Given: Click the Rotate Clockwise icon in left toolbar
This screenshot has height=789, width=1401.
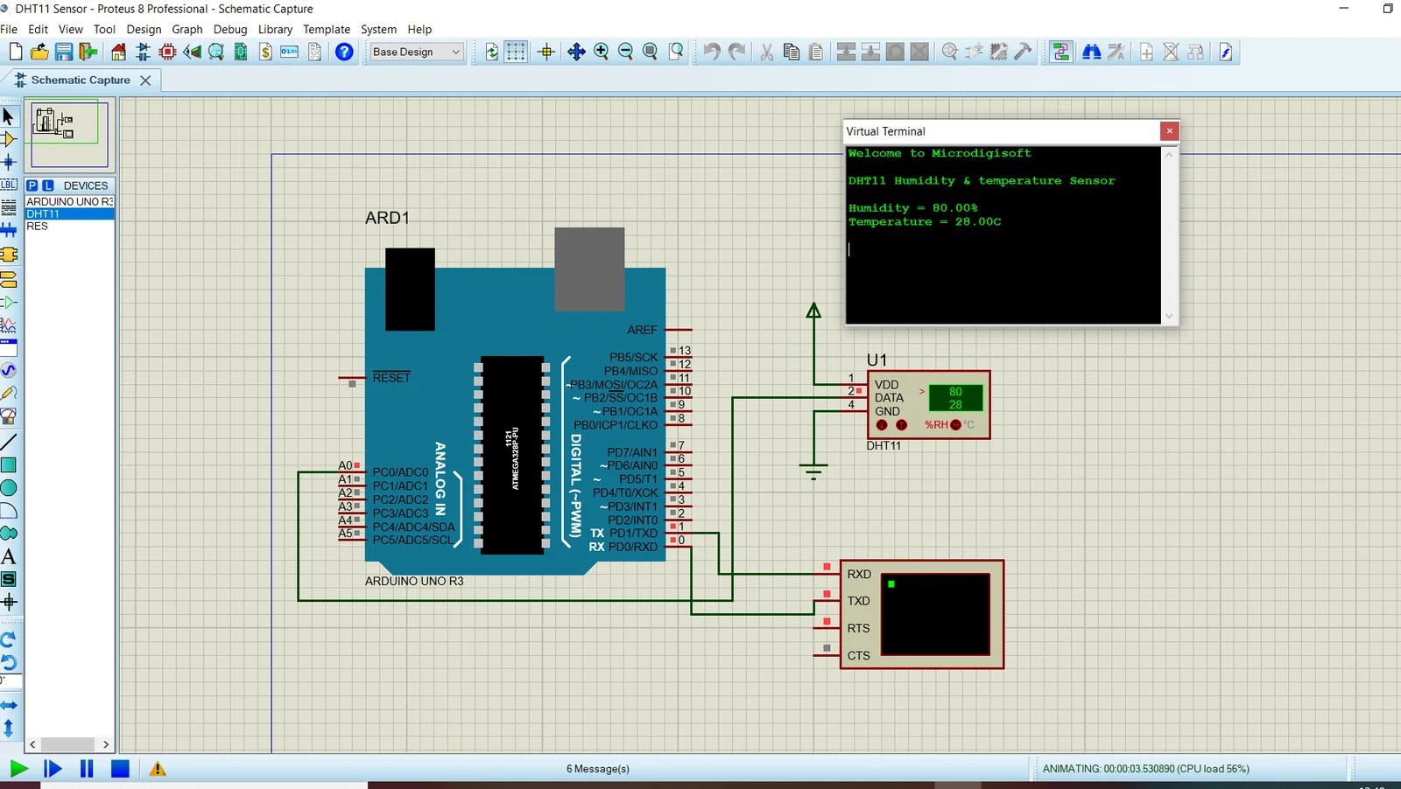Looking at the screenshot, I should 9,639.
